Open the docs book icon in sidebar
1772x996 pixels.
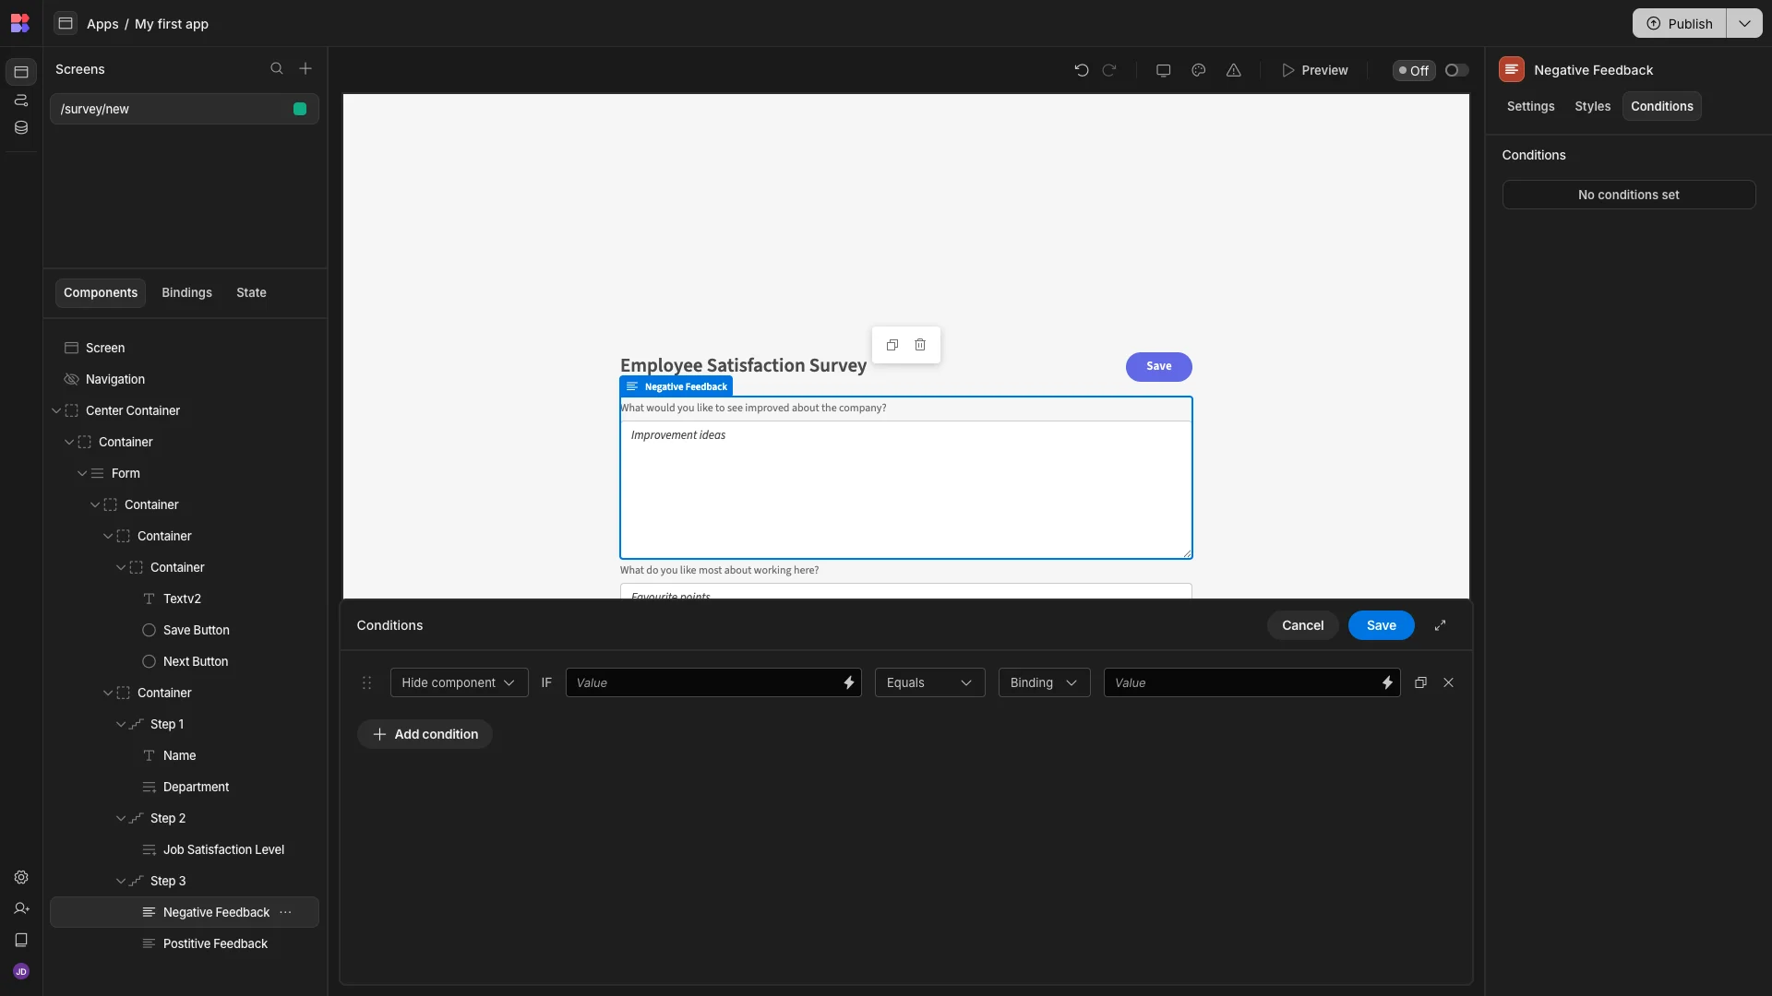coord(21,940)
